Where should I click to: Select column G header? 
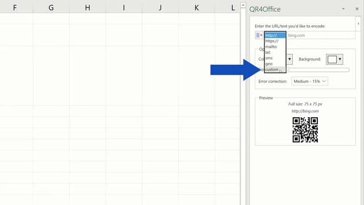point(51,8)
